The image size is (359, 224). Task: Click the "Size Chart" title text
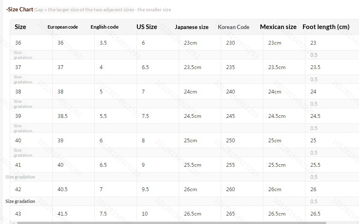pos(20,9)
